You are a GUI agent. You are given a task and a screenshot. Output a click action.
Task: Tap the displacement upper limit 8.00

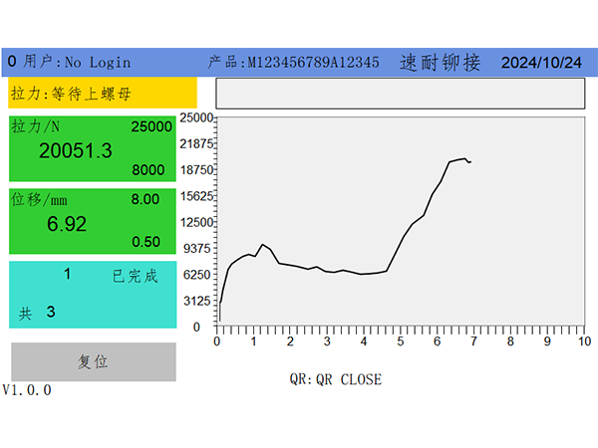click(x=146, y=199)
